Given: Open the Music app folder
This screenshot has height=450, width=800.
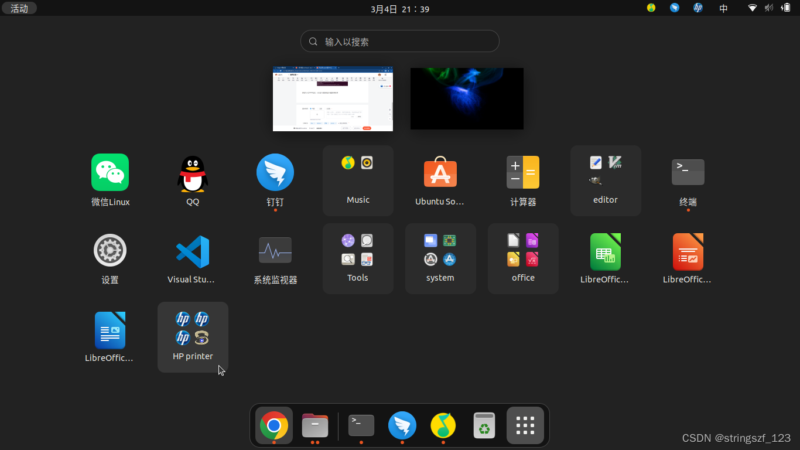Looking at the screenshot, I should [358, 181].
